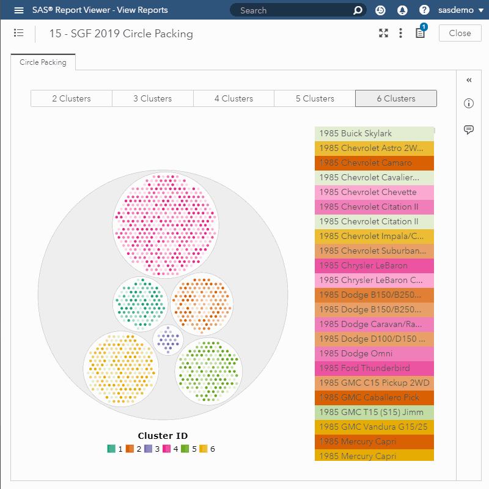Open notifications via the bell icon

pyautogui.click(x=402, y=10)
